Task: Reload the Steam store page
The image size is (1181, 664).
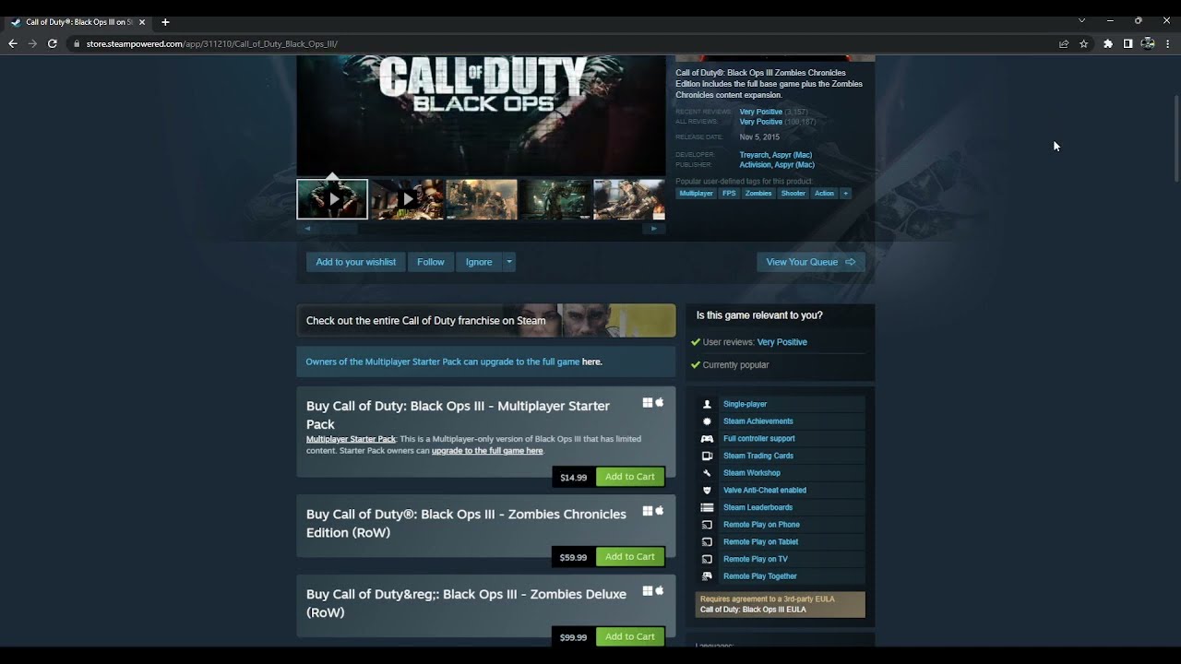Action: [53, 43]
